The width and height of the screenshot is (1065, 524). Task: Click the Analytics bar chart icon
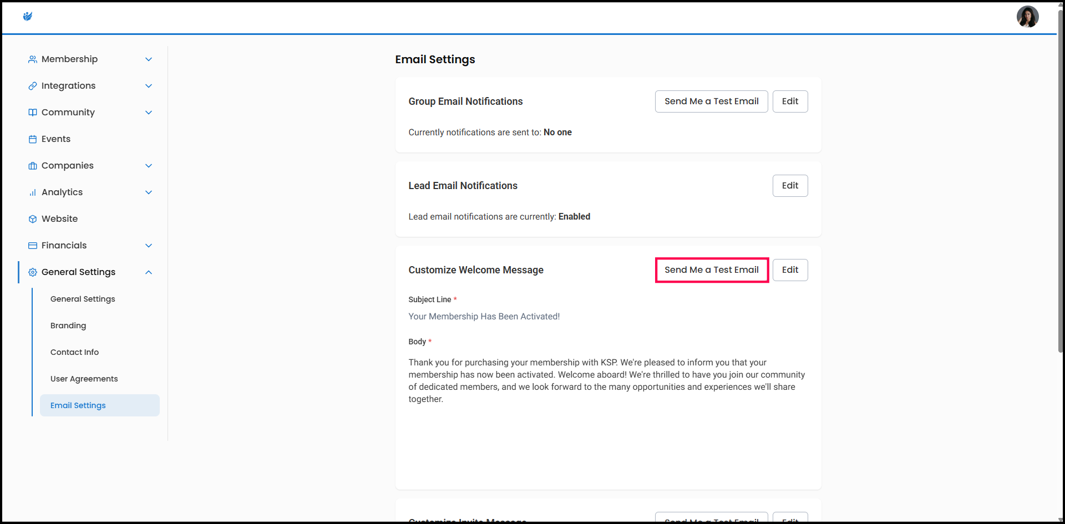[x=33, y=192]
